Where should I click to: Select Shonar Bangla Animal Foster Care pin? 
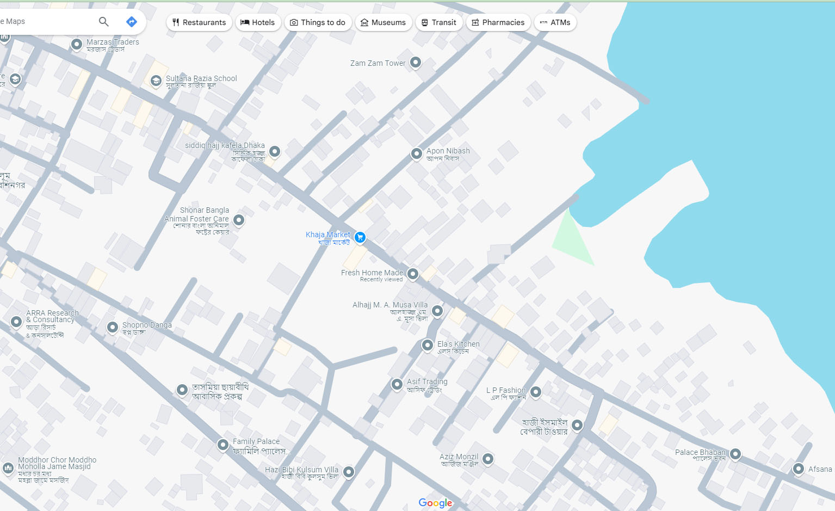(239, 220)
